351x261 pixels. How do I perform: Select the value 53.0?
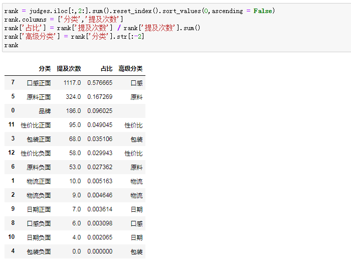(75, 167)
